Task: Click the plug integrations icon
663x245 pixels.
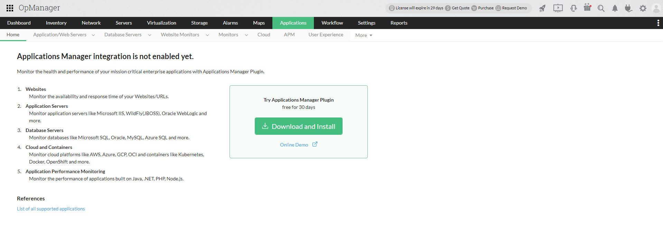Action: [x=628, y=8]
